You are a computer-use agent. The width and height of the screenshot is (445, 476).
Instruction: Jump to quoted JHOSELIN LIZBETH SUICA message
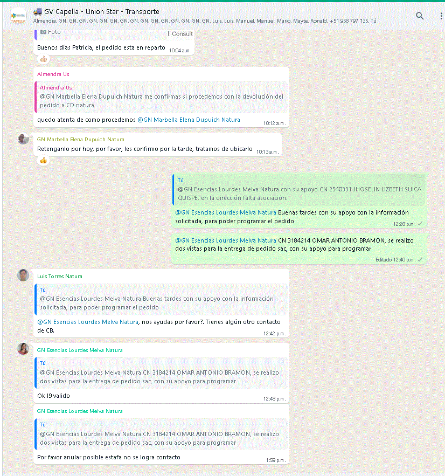click(299, 189)
